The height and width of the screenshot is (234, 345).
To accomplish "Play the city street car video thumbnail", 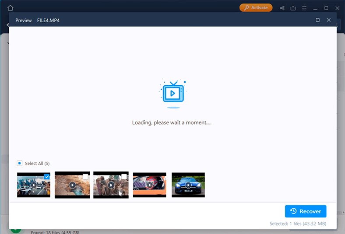I will [34, 185].
